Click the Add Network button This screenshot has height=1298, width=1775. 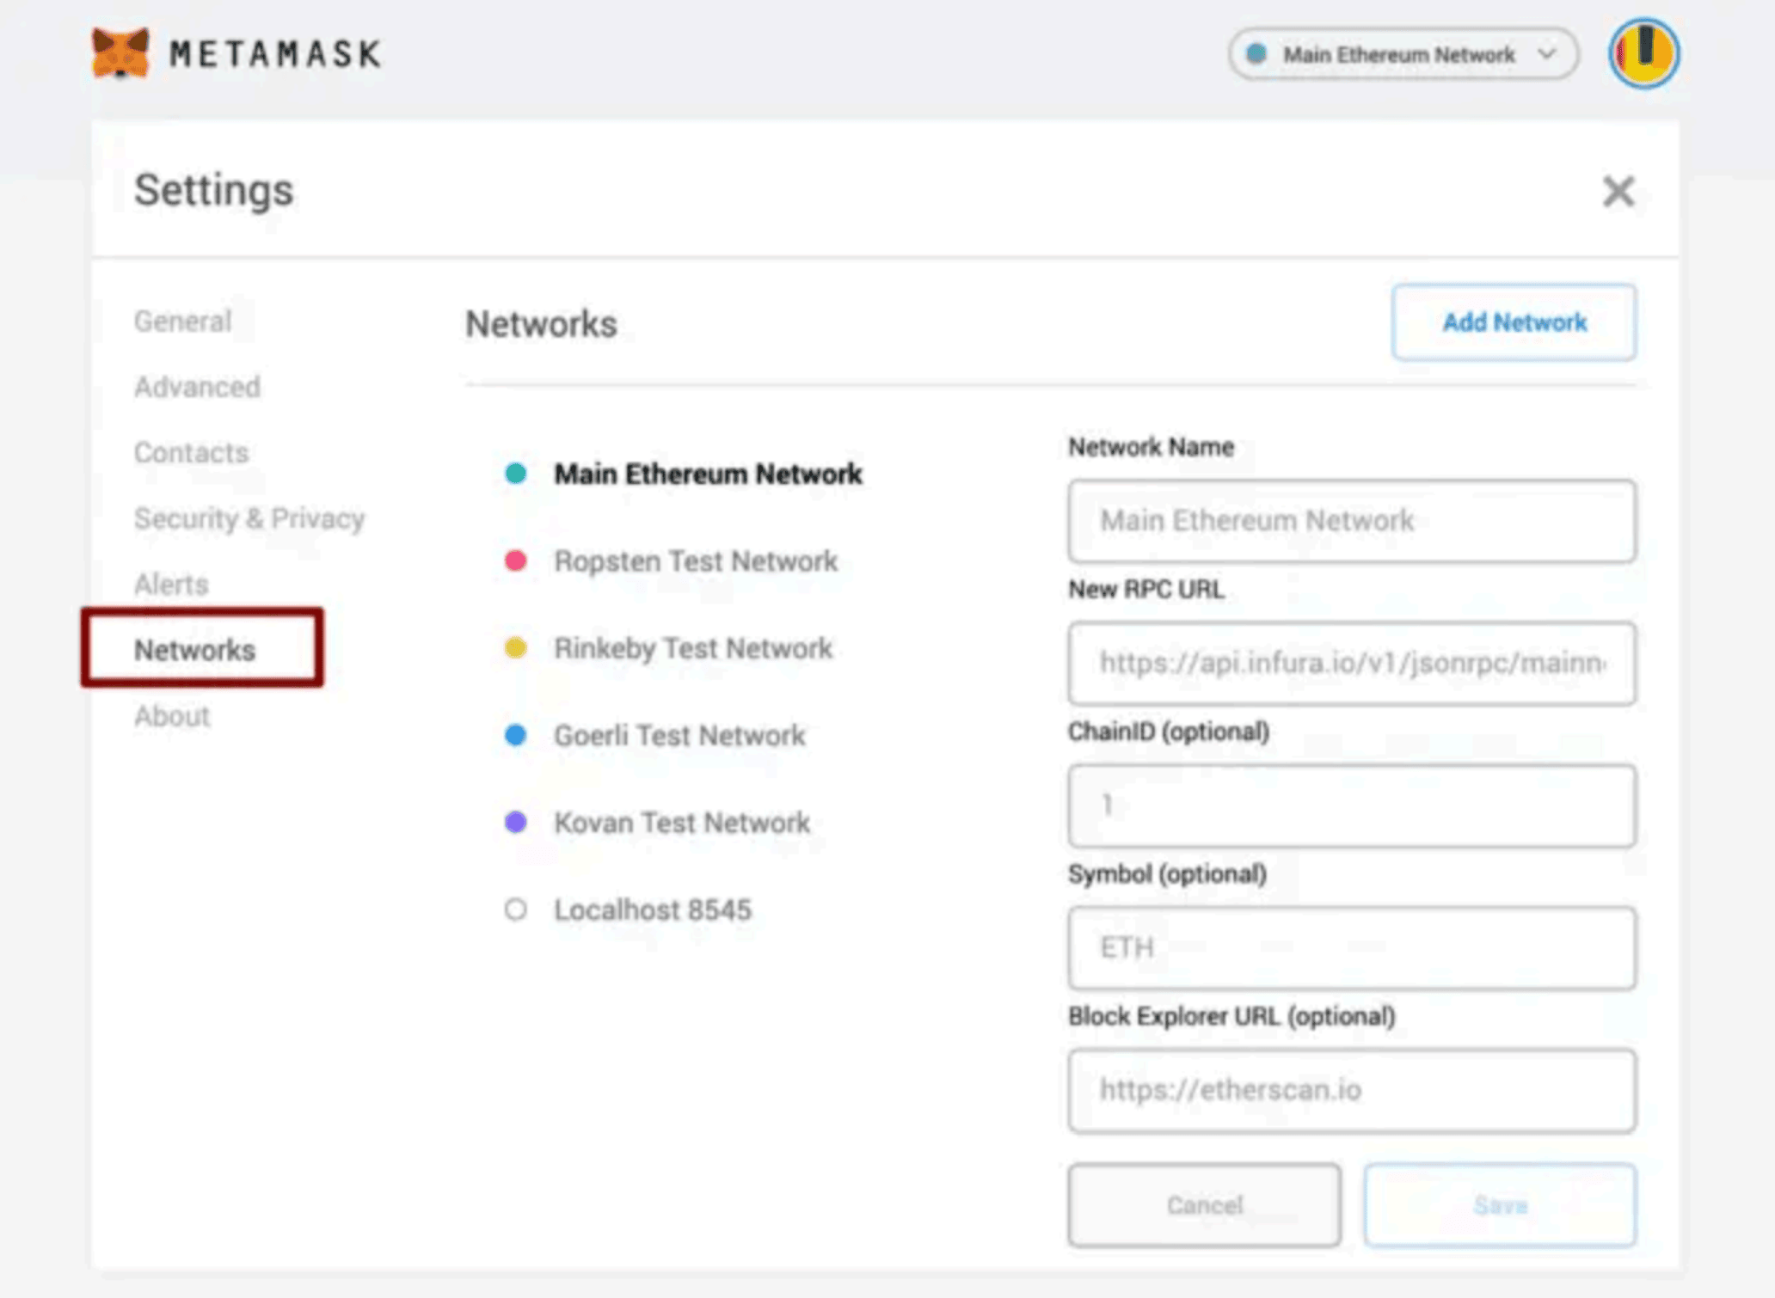coord(1514,322)
